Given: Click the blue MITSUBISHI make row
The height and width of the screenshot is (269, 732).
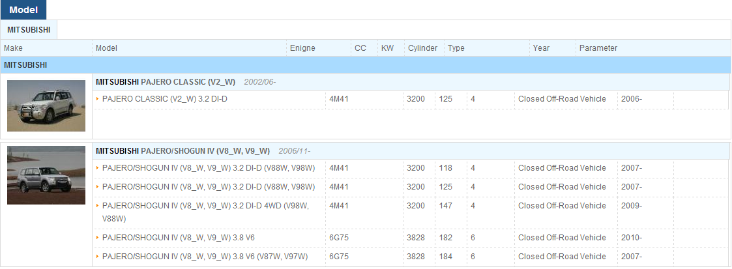Looking at the screenshot, I should (x=366, y=65).
